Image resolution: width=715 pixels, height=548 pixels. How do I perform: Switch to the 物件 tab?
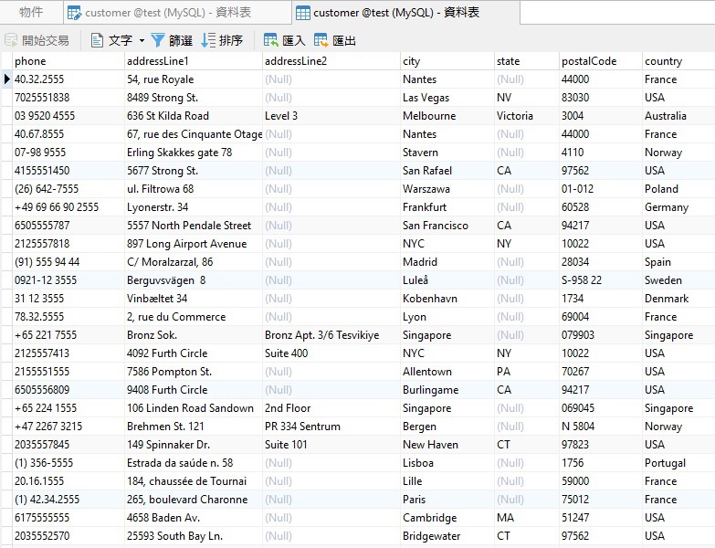click(31, 12)
